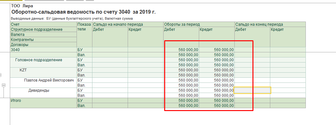The image size is (336, 125).
Task: Click the Павлов Андрей Викторович counterparty cell
Action: pos(44,82)
